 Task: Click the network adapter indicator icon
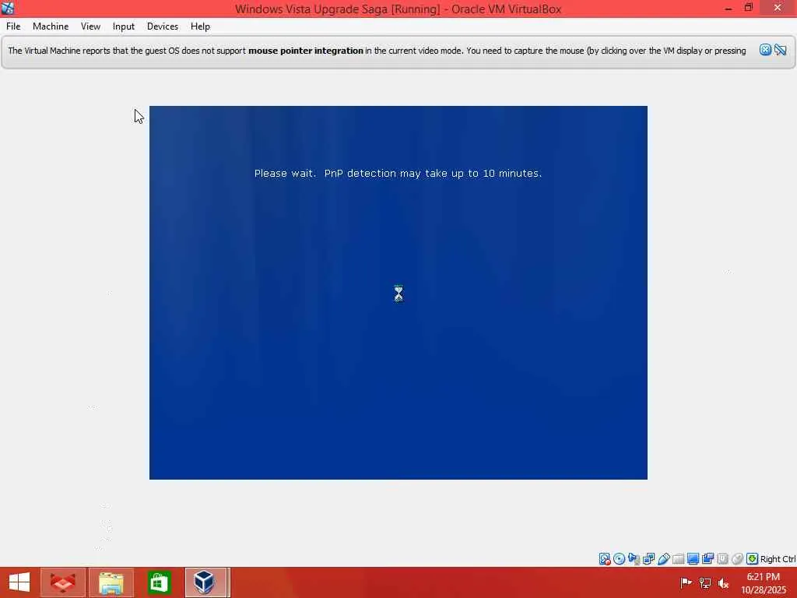tap(648, 559)
